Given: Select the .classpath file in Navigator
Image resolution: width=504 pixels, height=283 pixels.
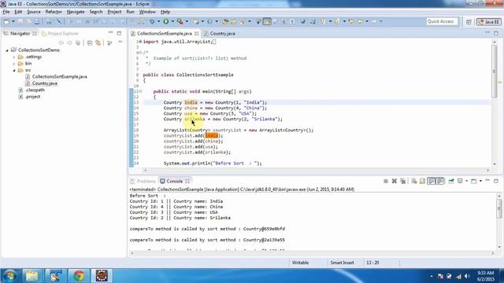Looking at the screenshot, I should [31, 90].
